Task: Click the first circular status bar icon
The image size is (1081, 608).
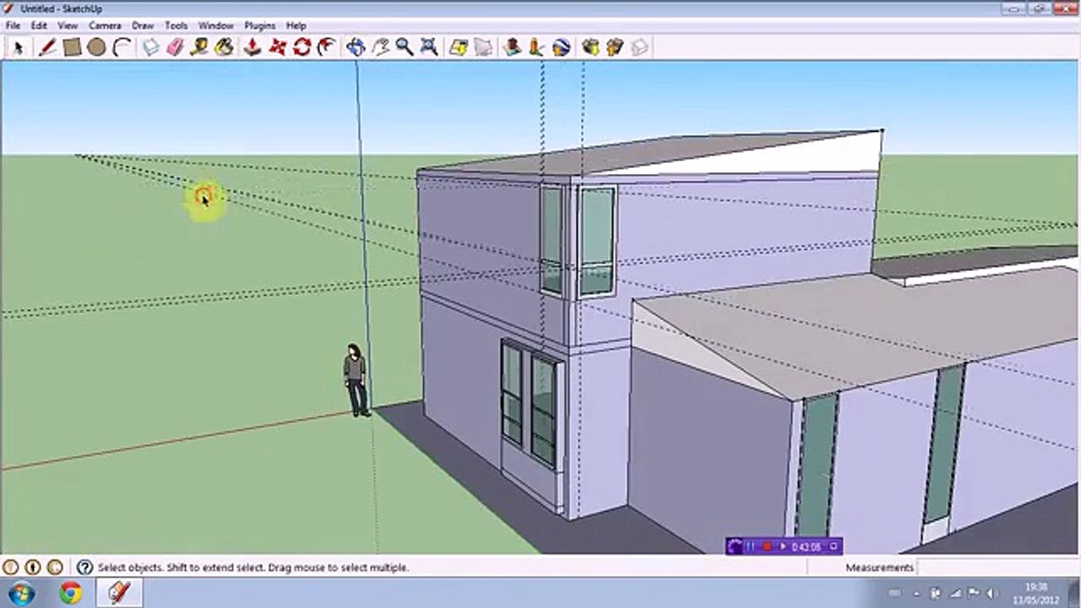Action: 11,567
